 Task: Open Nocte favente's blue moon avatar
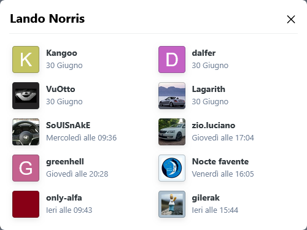tap(172, 168)
